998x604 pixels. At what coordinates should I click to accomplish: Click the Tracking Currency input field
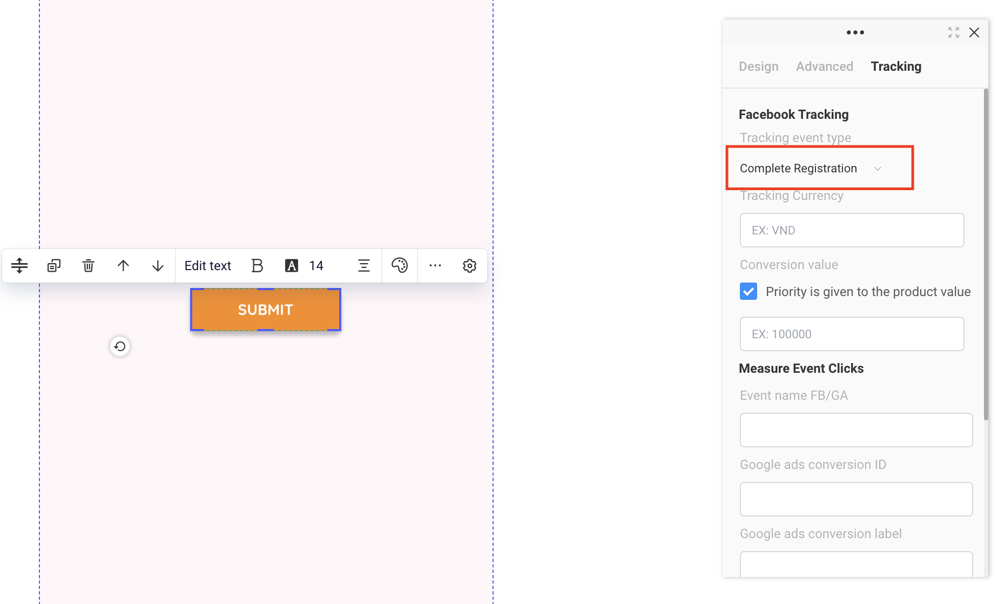point(852,230)
